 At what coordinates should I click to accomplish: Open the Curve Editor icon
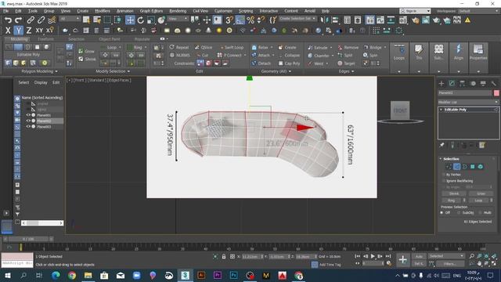pos(380,20)
